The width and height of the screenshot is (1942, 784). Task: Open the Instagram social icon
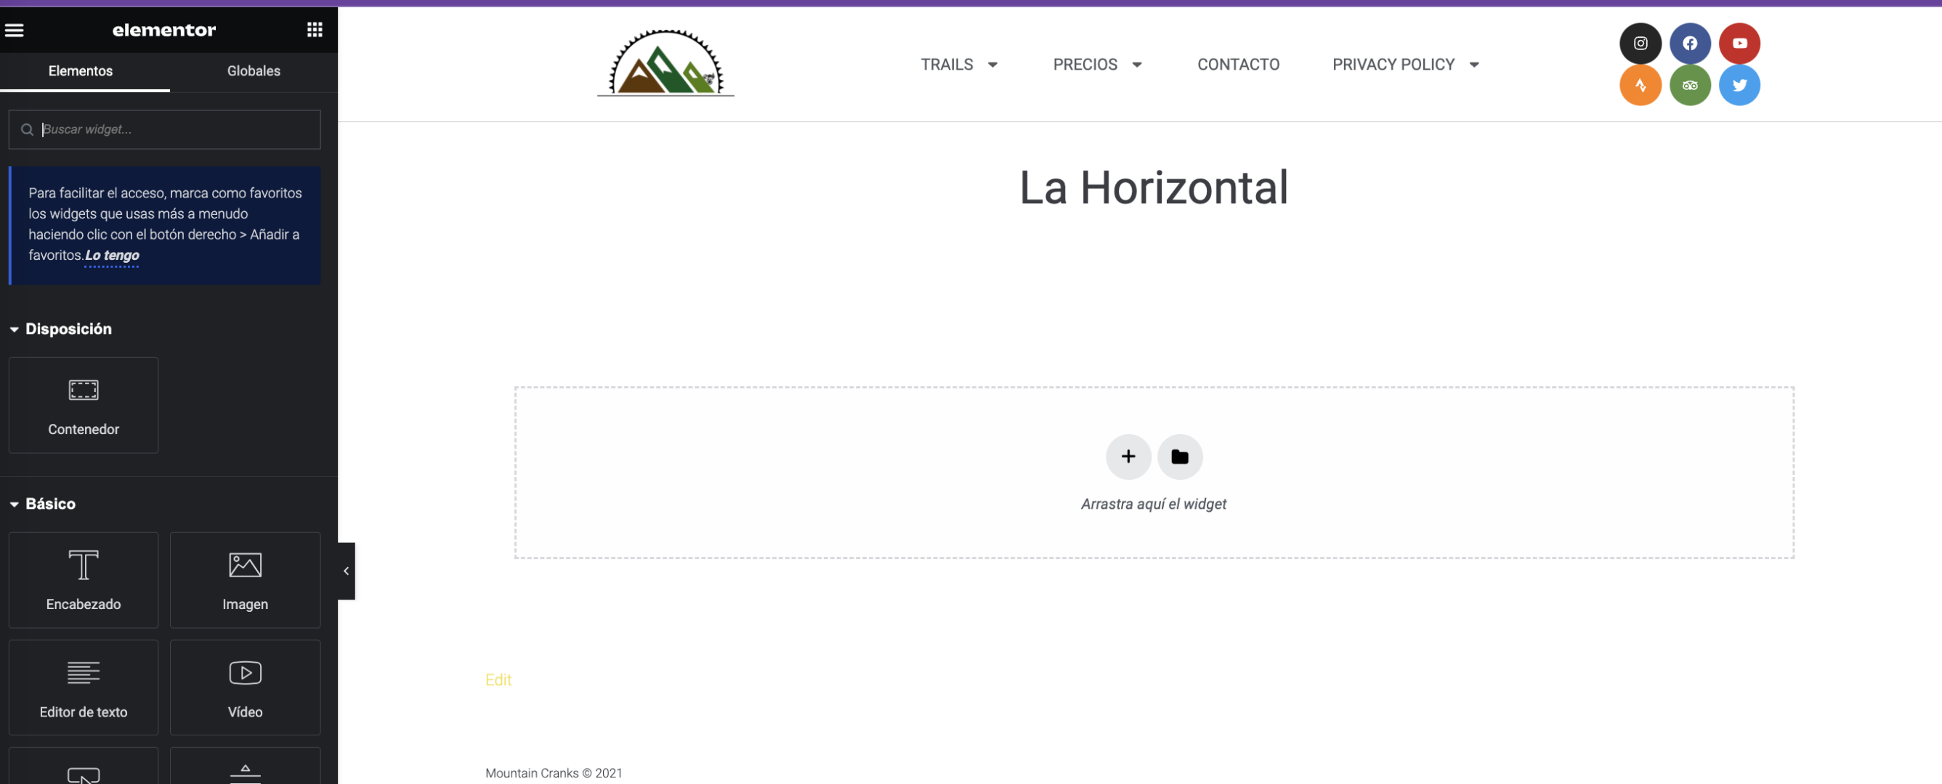click(x=1640, y=44)
